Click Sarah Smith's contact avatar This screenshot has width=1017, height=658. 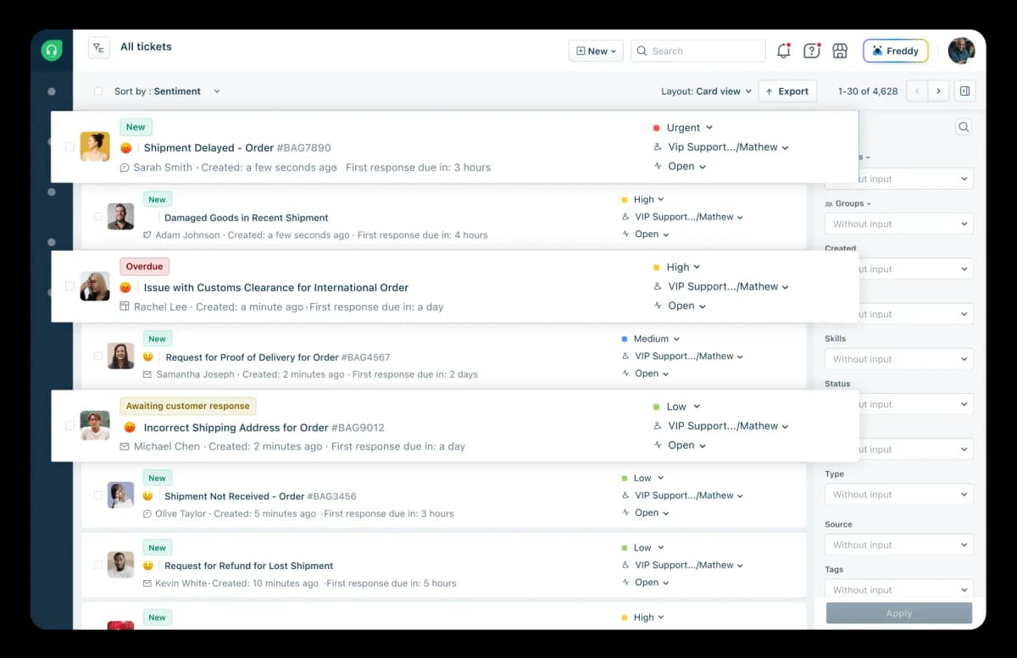(x=95, y=147)
